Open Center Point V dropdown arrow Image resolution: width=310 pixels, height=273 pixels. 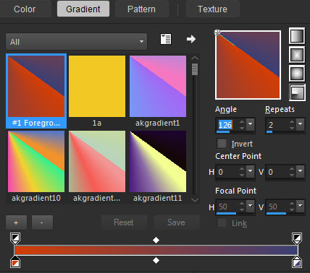tap(301, 171)
